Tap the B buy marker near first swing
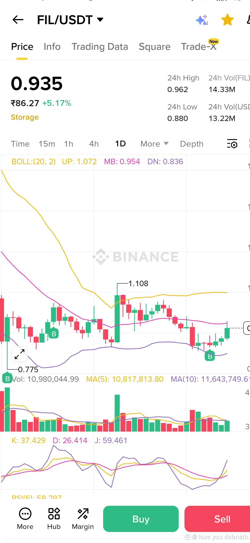The width and height of the screenshot is (250, 543). (x=54, y=333)
